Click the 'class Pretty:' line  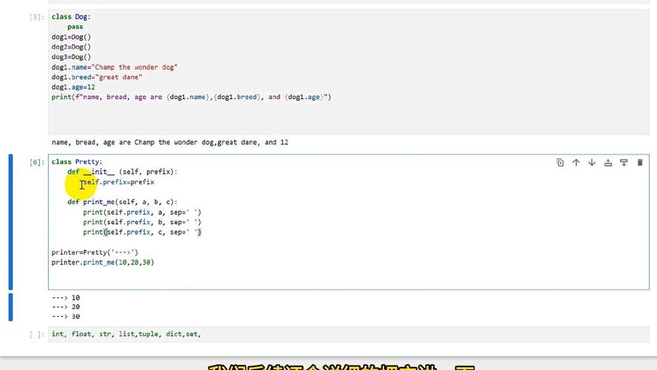77,162
